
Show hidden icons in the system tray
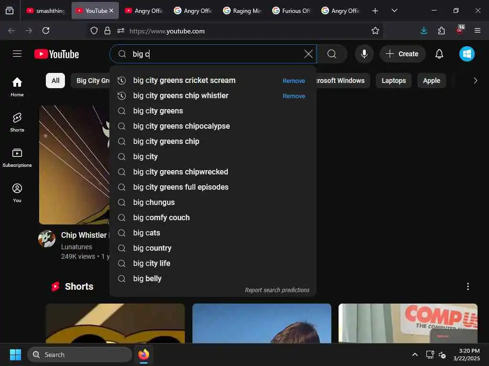415,355
